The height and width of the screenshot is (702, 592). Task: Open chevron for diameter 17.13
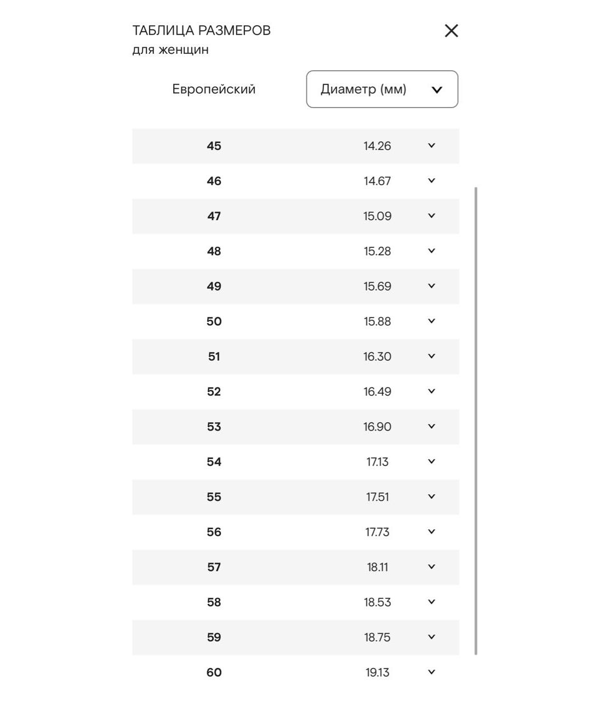(x=431, y=462)
